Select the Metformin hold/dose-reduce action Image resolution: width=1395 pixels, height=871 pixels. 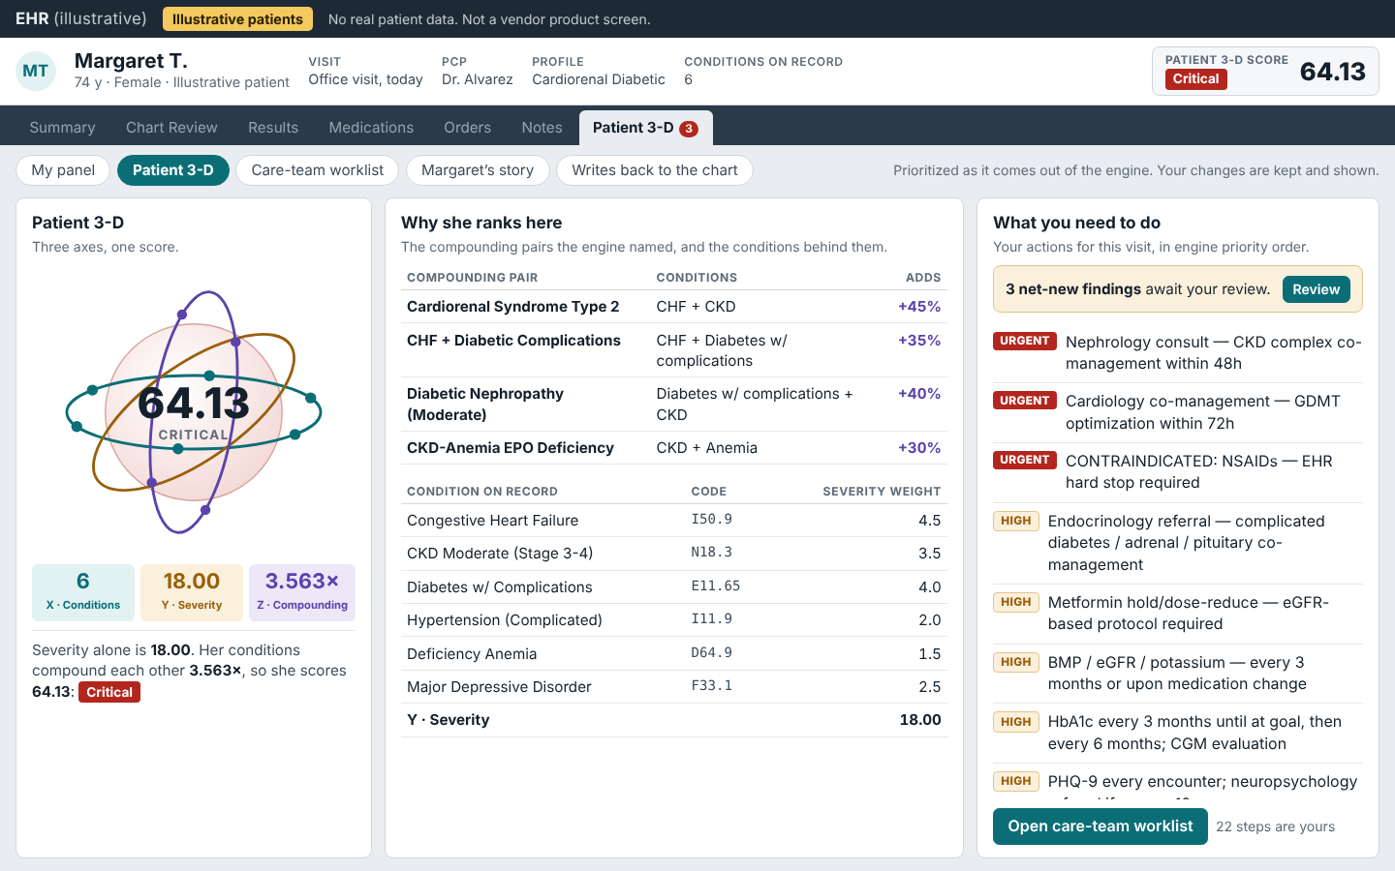coord(1178,614)
